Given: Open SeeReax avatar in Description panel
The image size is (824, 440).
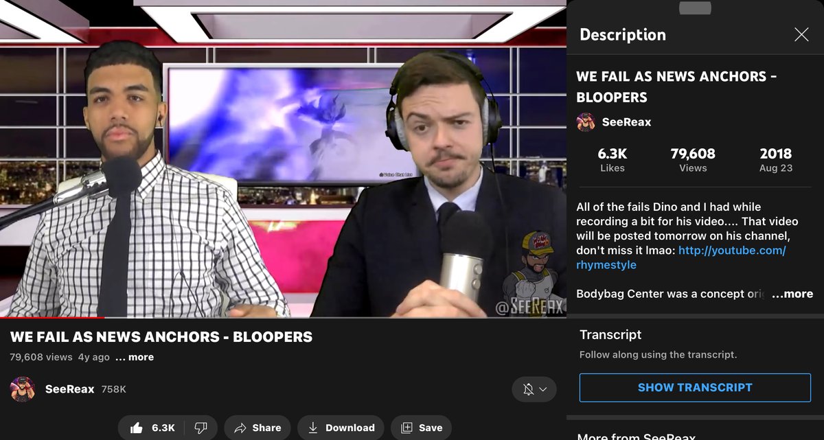Looking at the screenshot, I should click(x=586, y=122).
